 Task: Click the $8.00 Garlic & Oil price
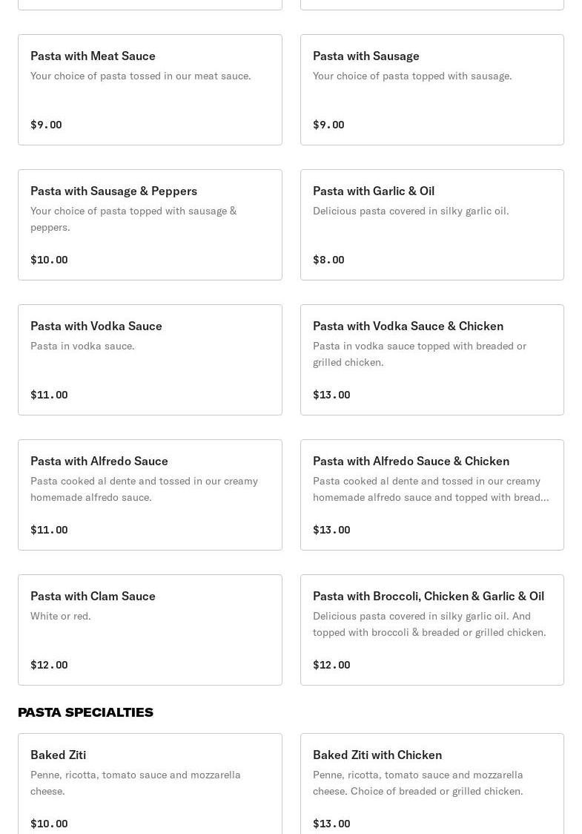click(328, 260)
